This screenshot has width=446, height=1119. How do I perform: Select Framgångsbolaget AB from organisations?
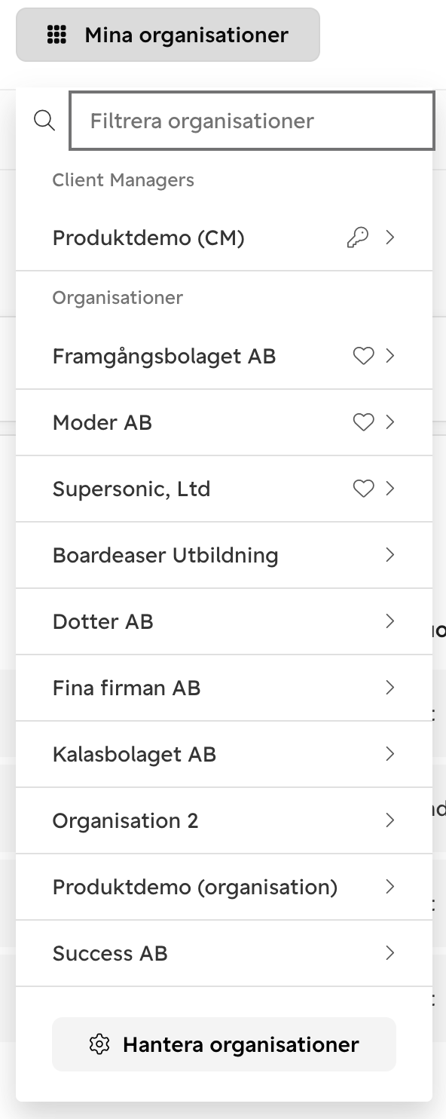tap(224, 356)
